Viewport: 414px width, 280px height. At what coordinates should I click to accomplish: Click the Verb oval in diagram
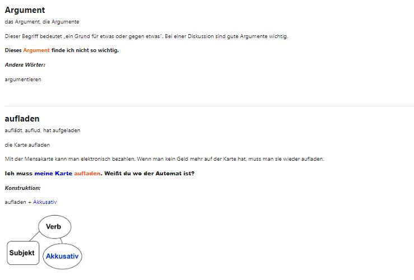[54, 226]
